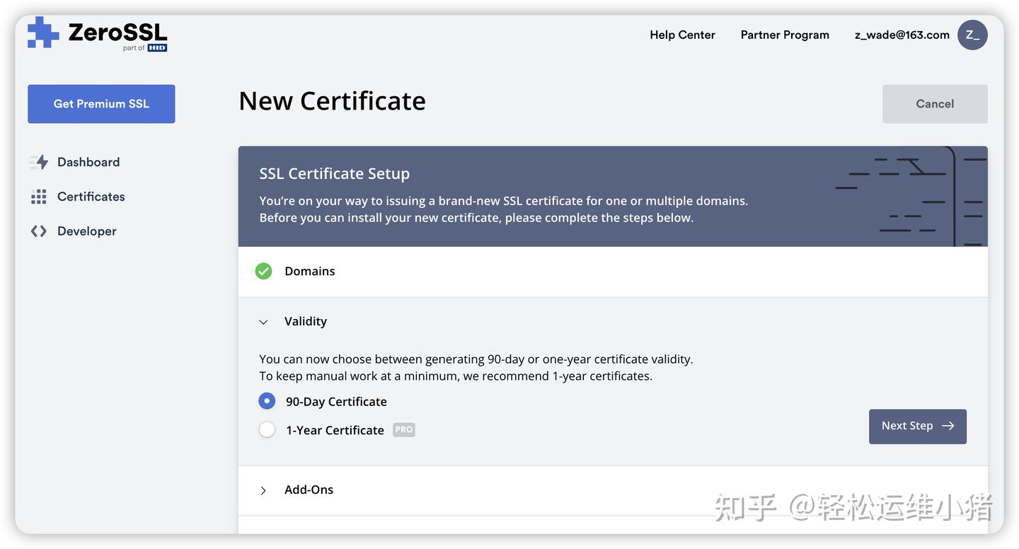Open the Partner Program menu item

pos(785,35)
